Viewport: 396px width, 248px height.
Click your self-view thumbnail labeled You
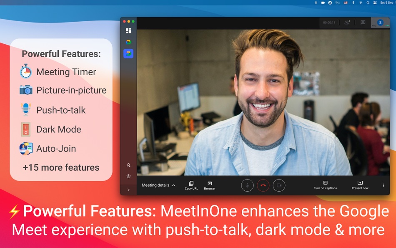[380, 23]
